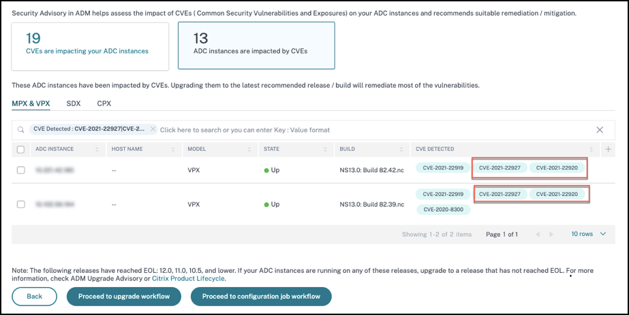Click the Up state in Build 82.39.nc row

(272, 204)
